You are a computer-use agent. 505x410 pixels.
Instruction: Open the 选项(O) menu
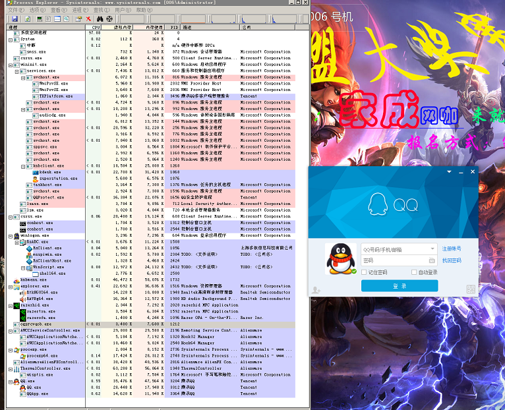click(38, 10)
